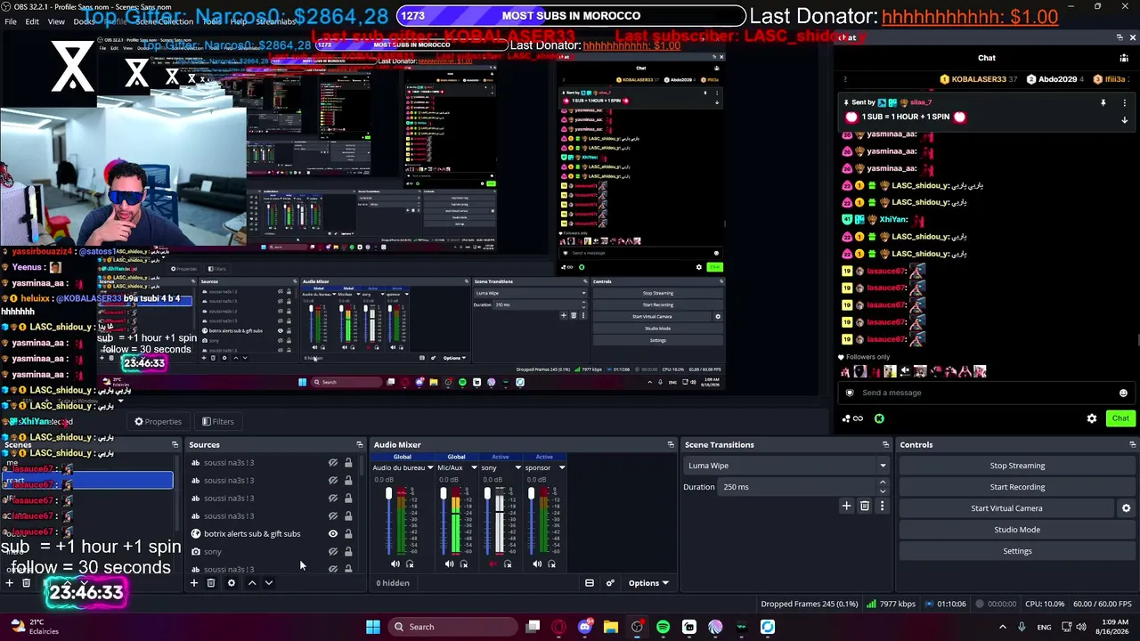
Task: Remove selected source with trash icon
Action: coord(211,583)
